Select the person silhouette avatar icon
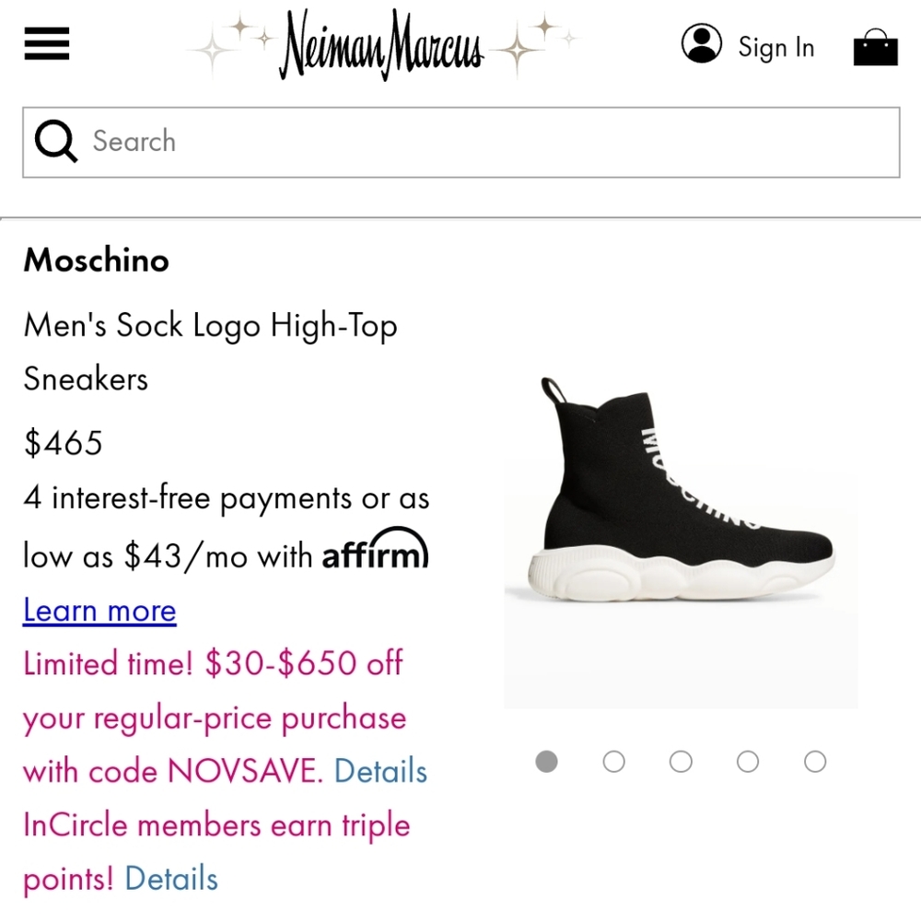Image resolution: width=921 pixels, height=921 pixels. pos(703,41)
